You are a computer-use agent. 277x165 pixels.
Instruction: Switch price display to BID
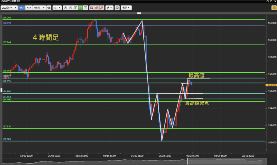[x=22, y=8]
